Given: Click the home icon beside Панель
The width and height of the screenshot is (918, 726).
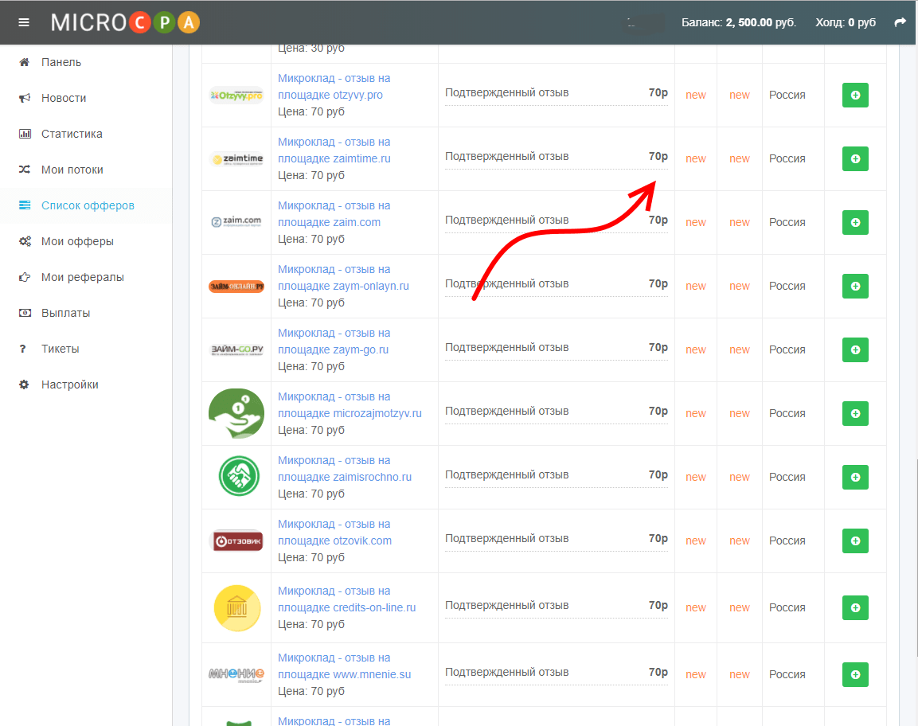Looking at the screenshot, I should 24,62.
